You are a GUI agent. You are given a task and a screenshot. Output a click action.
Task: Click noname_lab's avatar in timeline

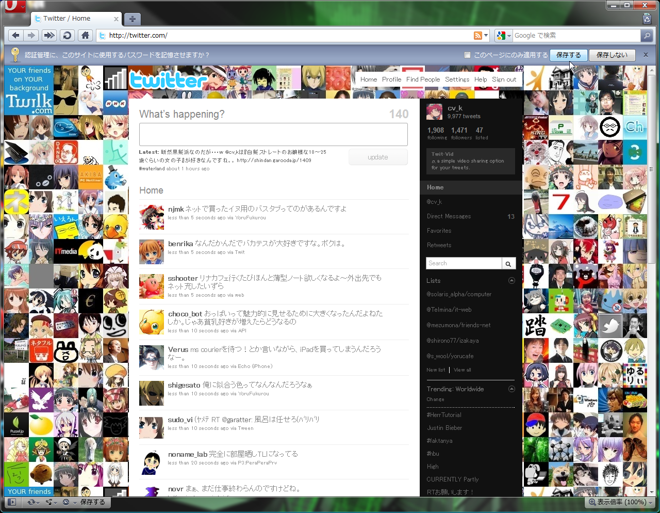152,462
